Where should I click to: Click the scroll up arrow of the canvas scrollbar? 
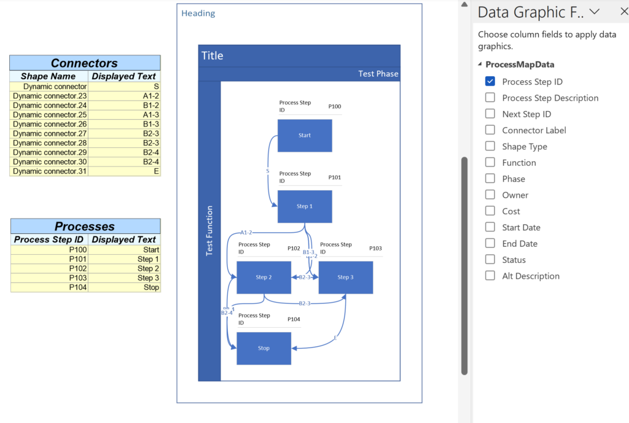[x=464, y=4]
